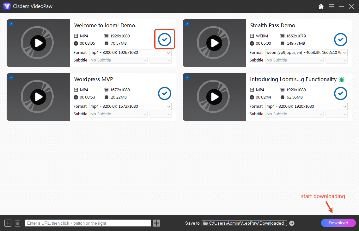Click the 1920x1080 resolution info text
359x231 pixels.
pos(296,90)
